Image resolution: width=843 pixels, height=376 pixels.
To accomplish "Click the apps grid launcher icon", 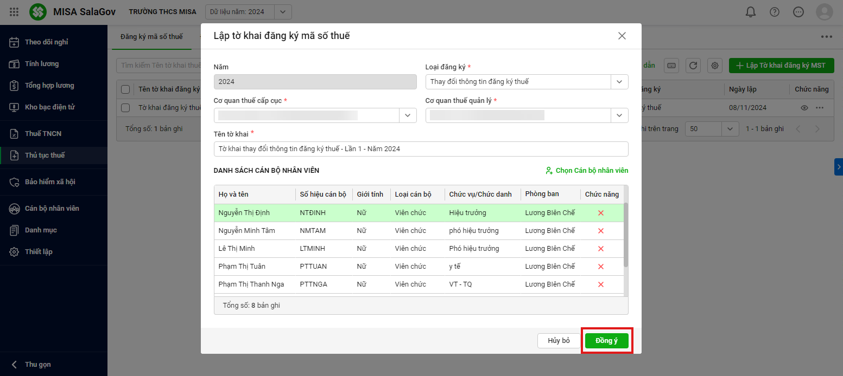I will (x=14, y=12).
